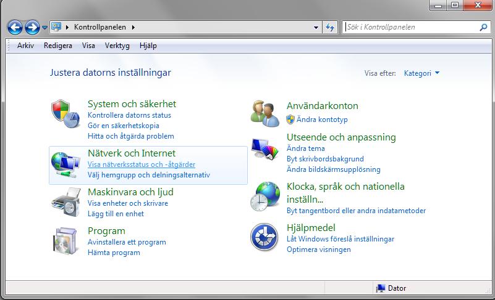Click Visa enheter och skrivare link
Image resolution: width=495 pixels, height=300 pixels.
click(x=128, y=203)
